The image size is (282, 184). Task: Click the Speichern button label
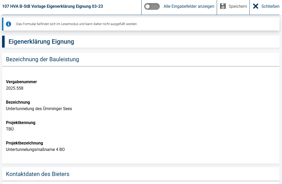[238, 6]
